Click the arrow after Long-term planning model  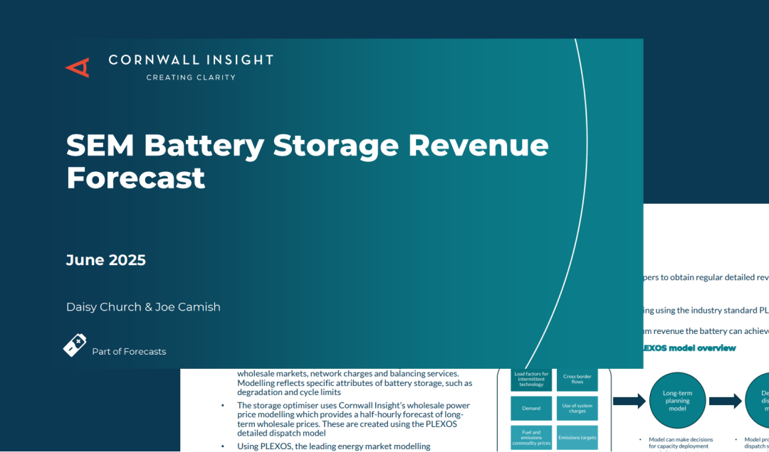[726, 401]
